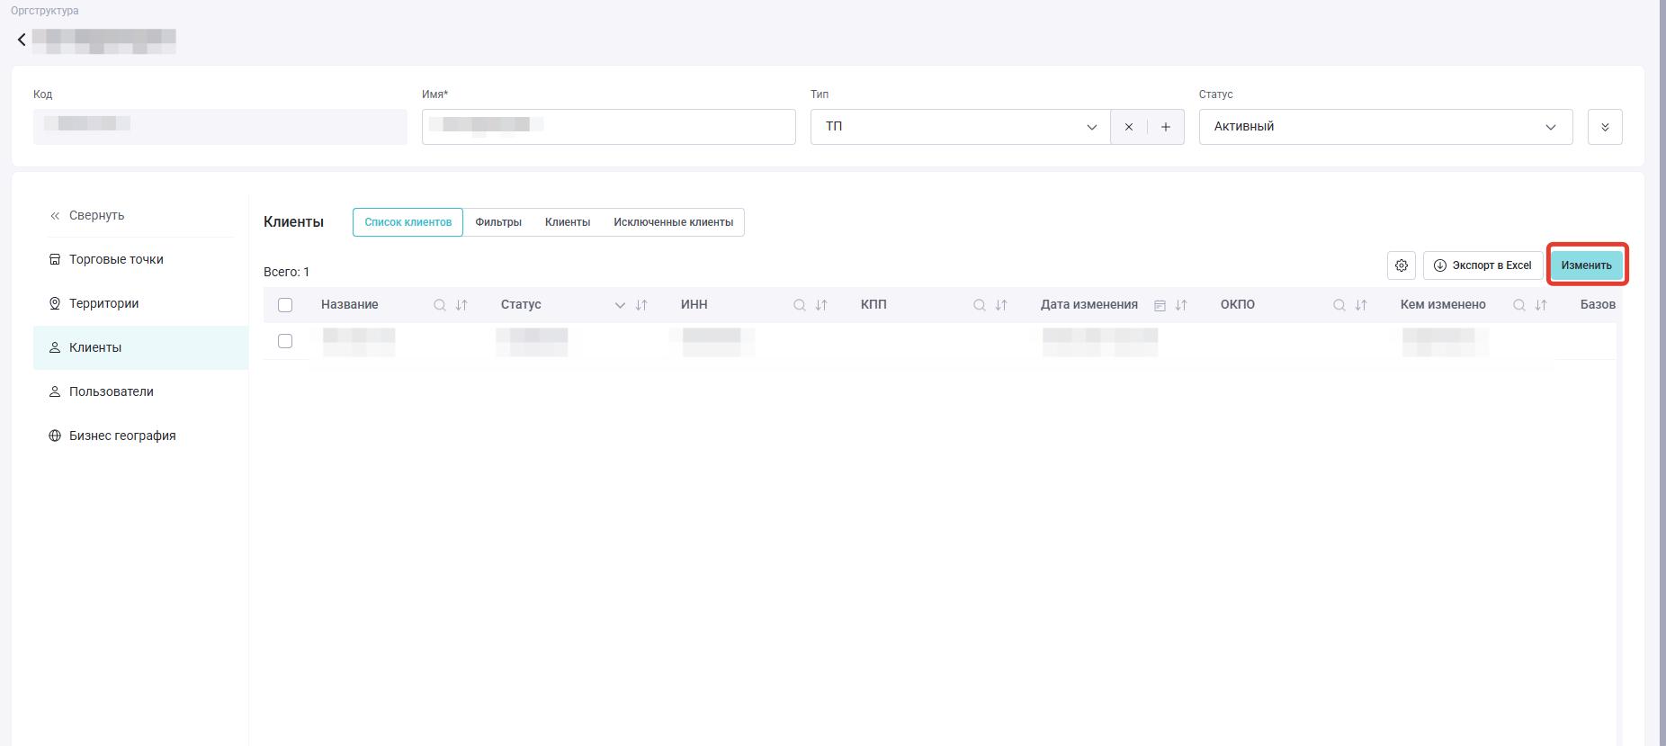Viewport: 1666px width, 746px height.
Task: Click the Экспорт в Excel button
Action: click(1482, 265)
